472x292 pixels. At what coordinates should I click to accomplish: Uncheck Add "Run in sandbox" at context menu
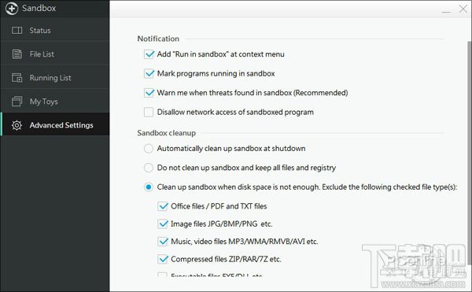click(149, 54)
